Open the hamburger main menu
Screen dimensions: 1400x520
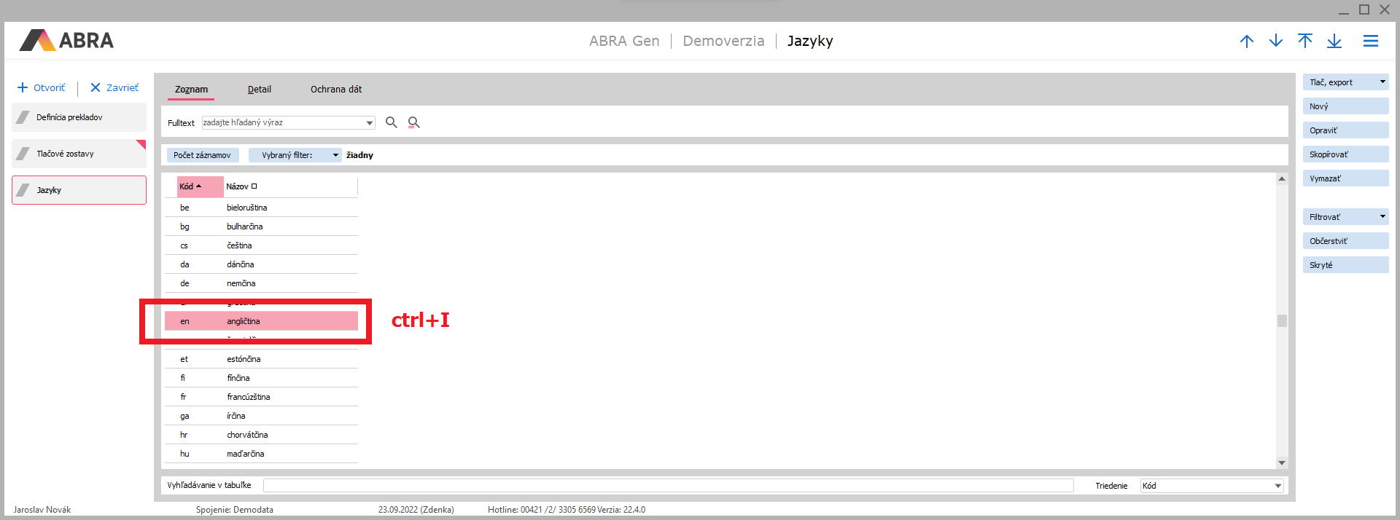pyautogui.click(x=1370, y=41)
